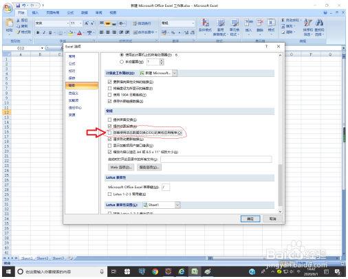The width and height of the screenshot is (348, 279).
Task: Expand the font color dropdown arrow
Action: 84,33
